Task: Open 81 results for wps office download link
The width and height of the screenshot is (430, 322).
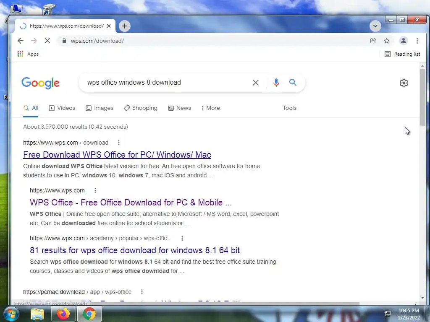Action: point(135,250)
